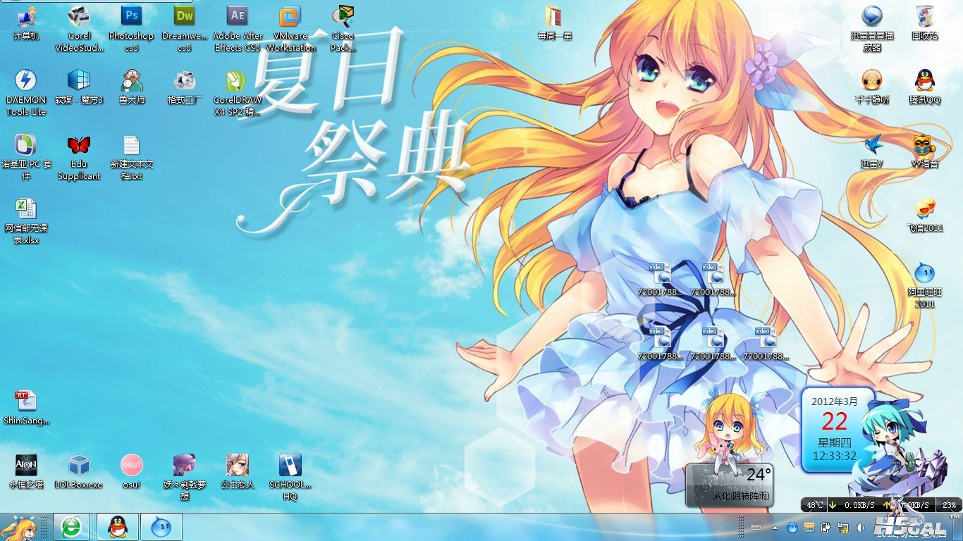Select the 阿里旺旺 2011 desktop shortcut
Viewport: 963px width, 541px height.
(924, 285)
